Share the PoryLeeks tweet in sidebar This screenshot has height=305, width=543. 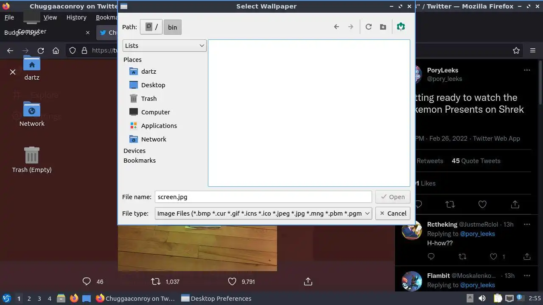tap(515, 205)
